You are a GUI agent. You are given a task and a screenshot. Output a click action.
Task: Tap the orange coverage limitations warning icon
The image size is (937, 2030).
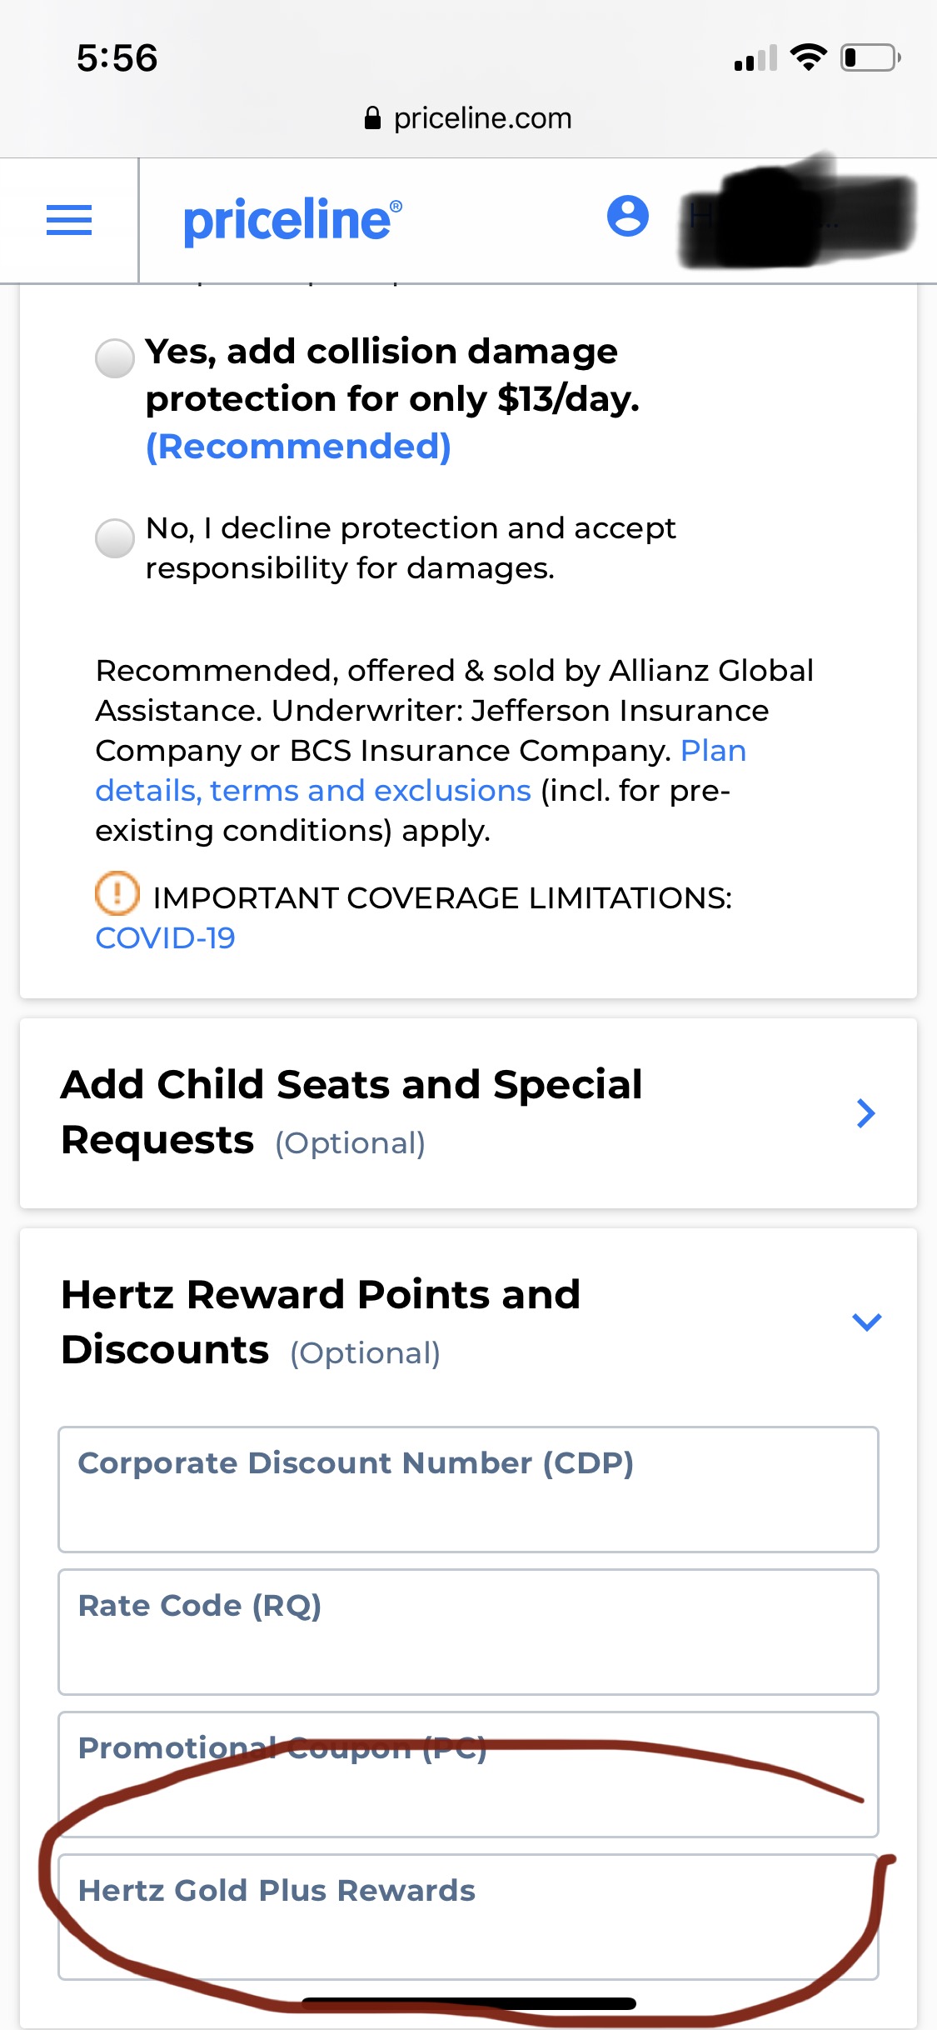coord(117,893)
